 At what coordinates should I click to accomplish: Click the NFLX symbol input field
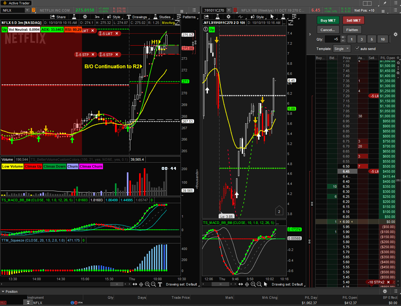[13, 10]
